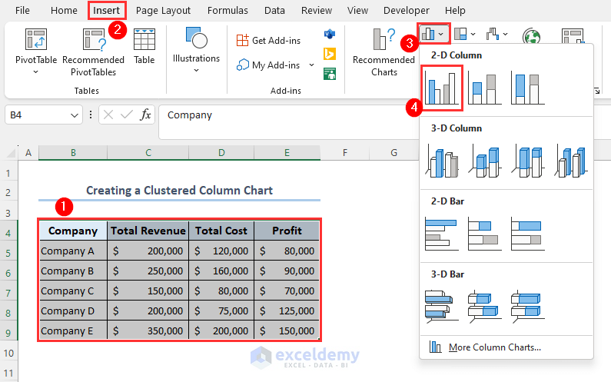611x382 pixels.
Task: Switch to the Data tab
Action: click(274, 11)
